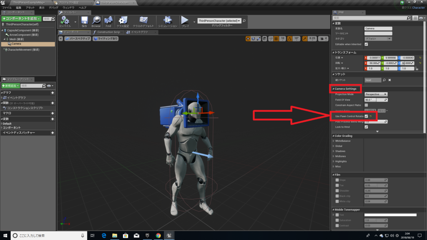Toggle world/local coordinate cube icon
427x240 pixels.
[264, 39]
